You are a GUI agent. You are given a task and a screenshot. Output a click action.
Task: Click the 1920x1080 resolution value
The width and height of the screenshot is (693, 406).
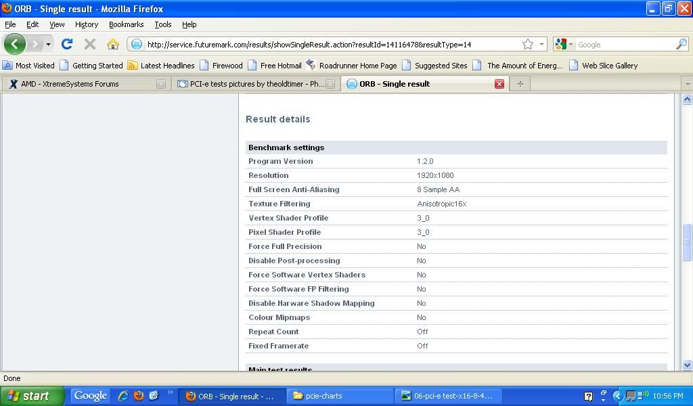pos(435,175)
